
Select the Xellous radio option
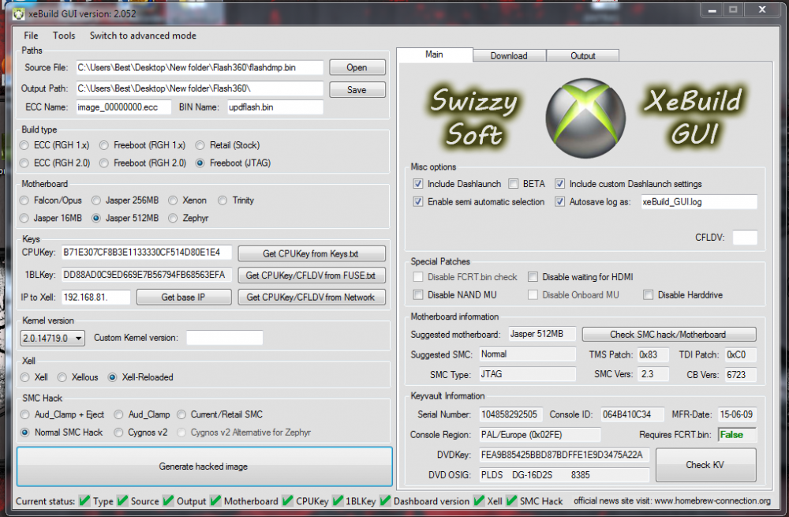(x=78, y=377)
